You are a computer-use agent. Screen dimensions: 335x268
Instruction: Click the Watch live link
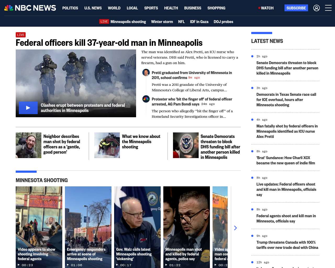(x=266, y=8)
